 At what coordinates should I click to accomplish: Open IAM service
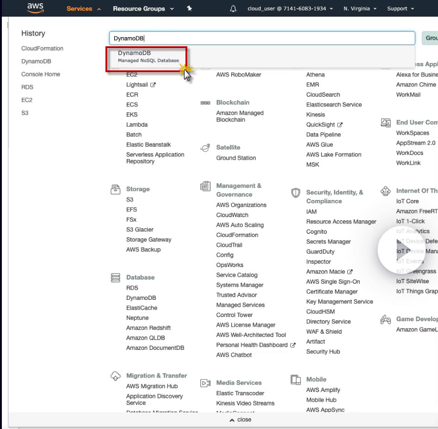(311, 212)
